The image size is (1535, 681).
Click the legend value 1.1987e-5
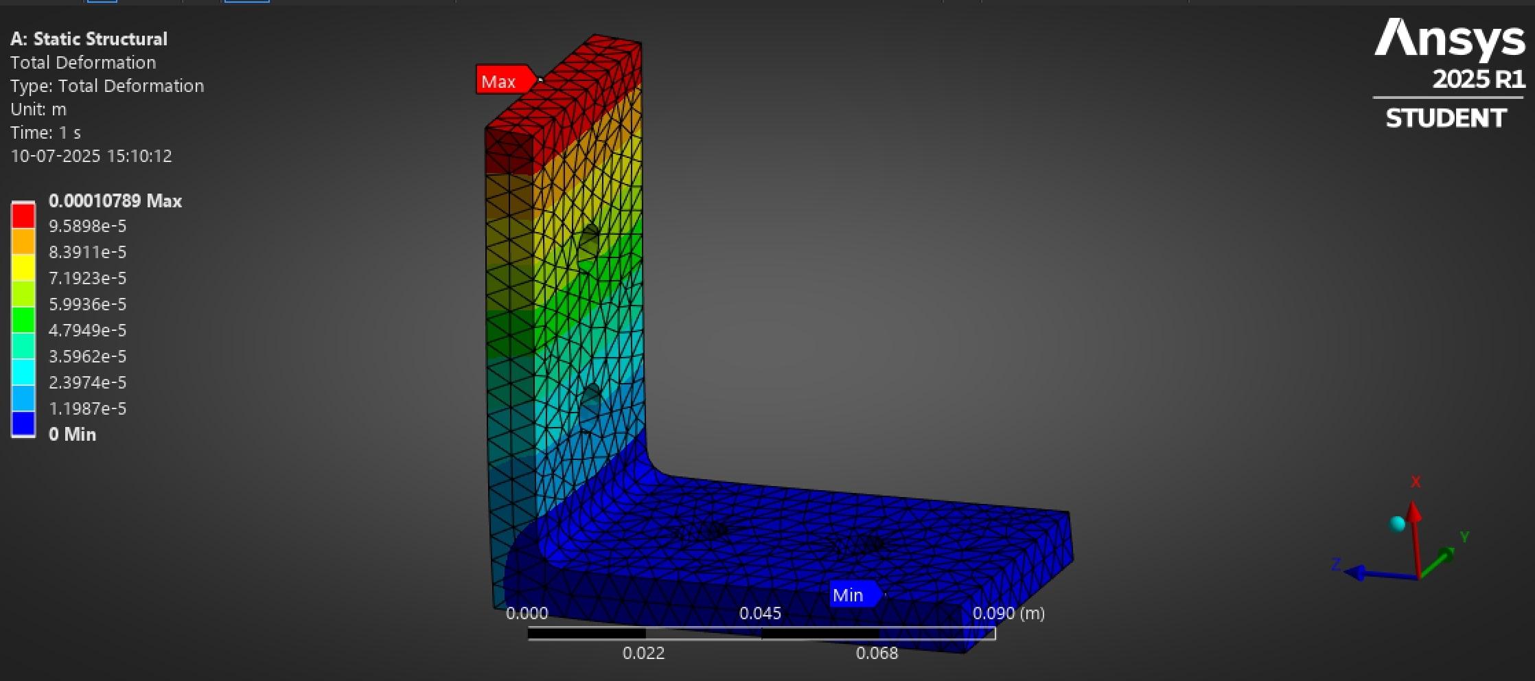(x=87, y=408)
